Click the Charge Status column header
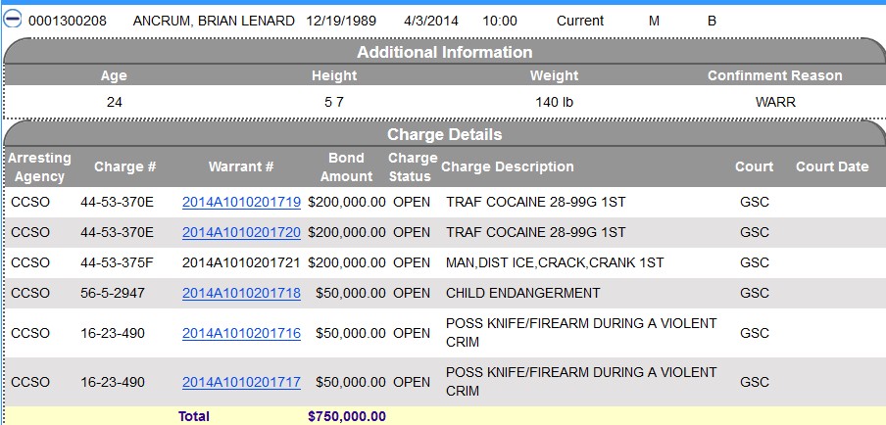This screenshot has height=425, width=886. pyautogui.click(x=412, y=167)
